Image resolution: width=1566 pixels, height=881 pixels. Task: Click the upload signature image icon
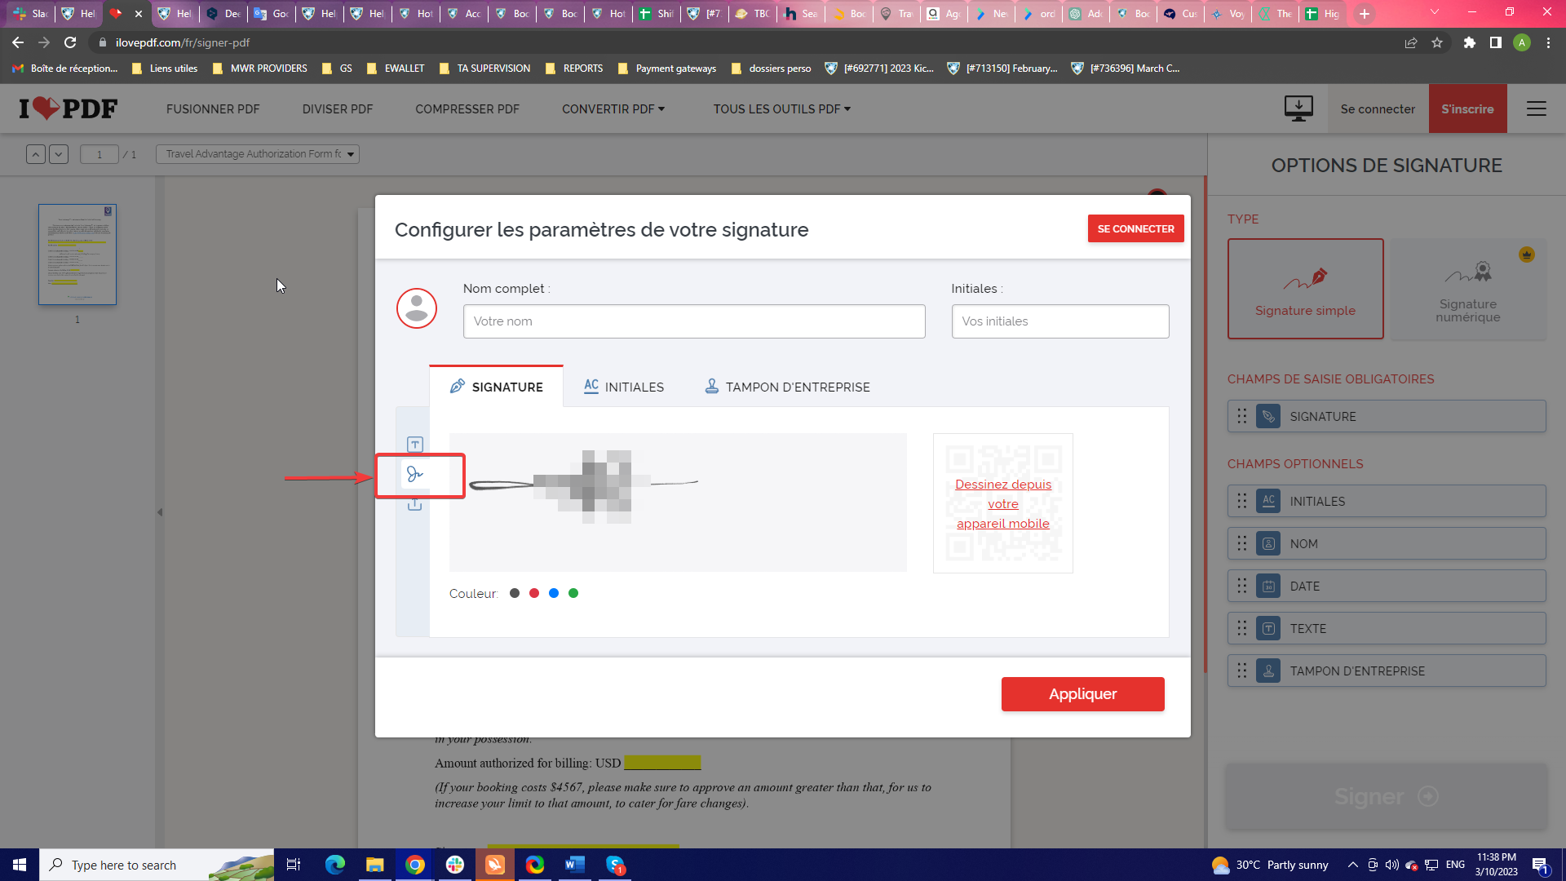pos(414,505)
